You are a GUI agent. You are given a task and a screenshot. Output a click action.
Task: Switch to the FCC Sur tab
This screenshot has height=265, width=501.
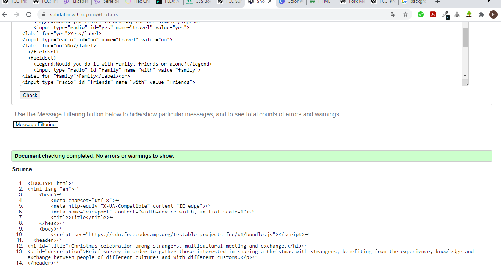point(229,2)
